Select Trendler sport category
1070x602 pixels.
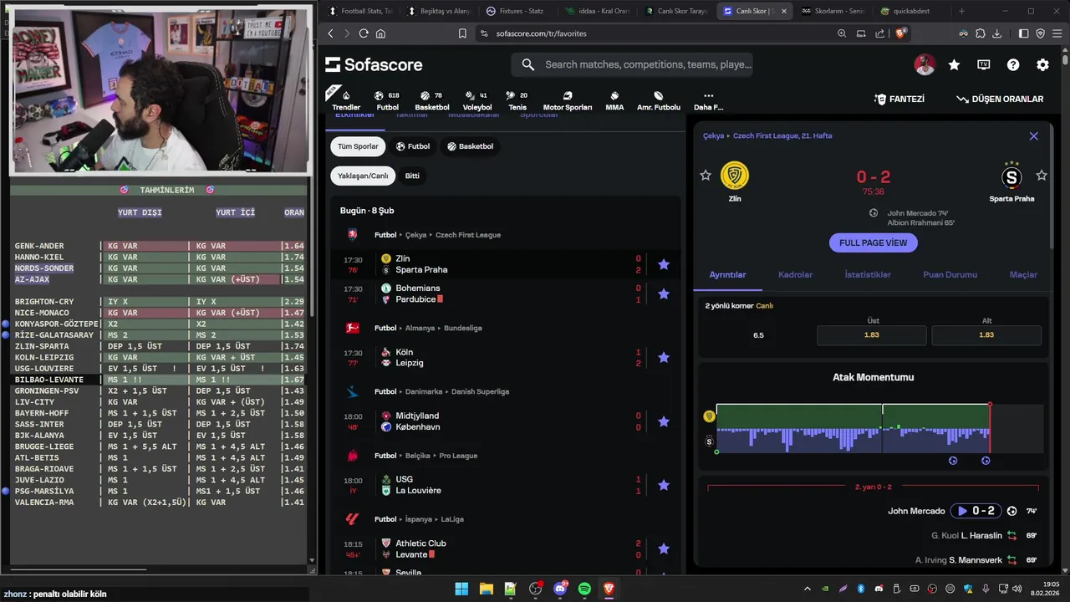click(x=346, y=100)
